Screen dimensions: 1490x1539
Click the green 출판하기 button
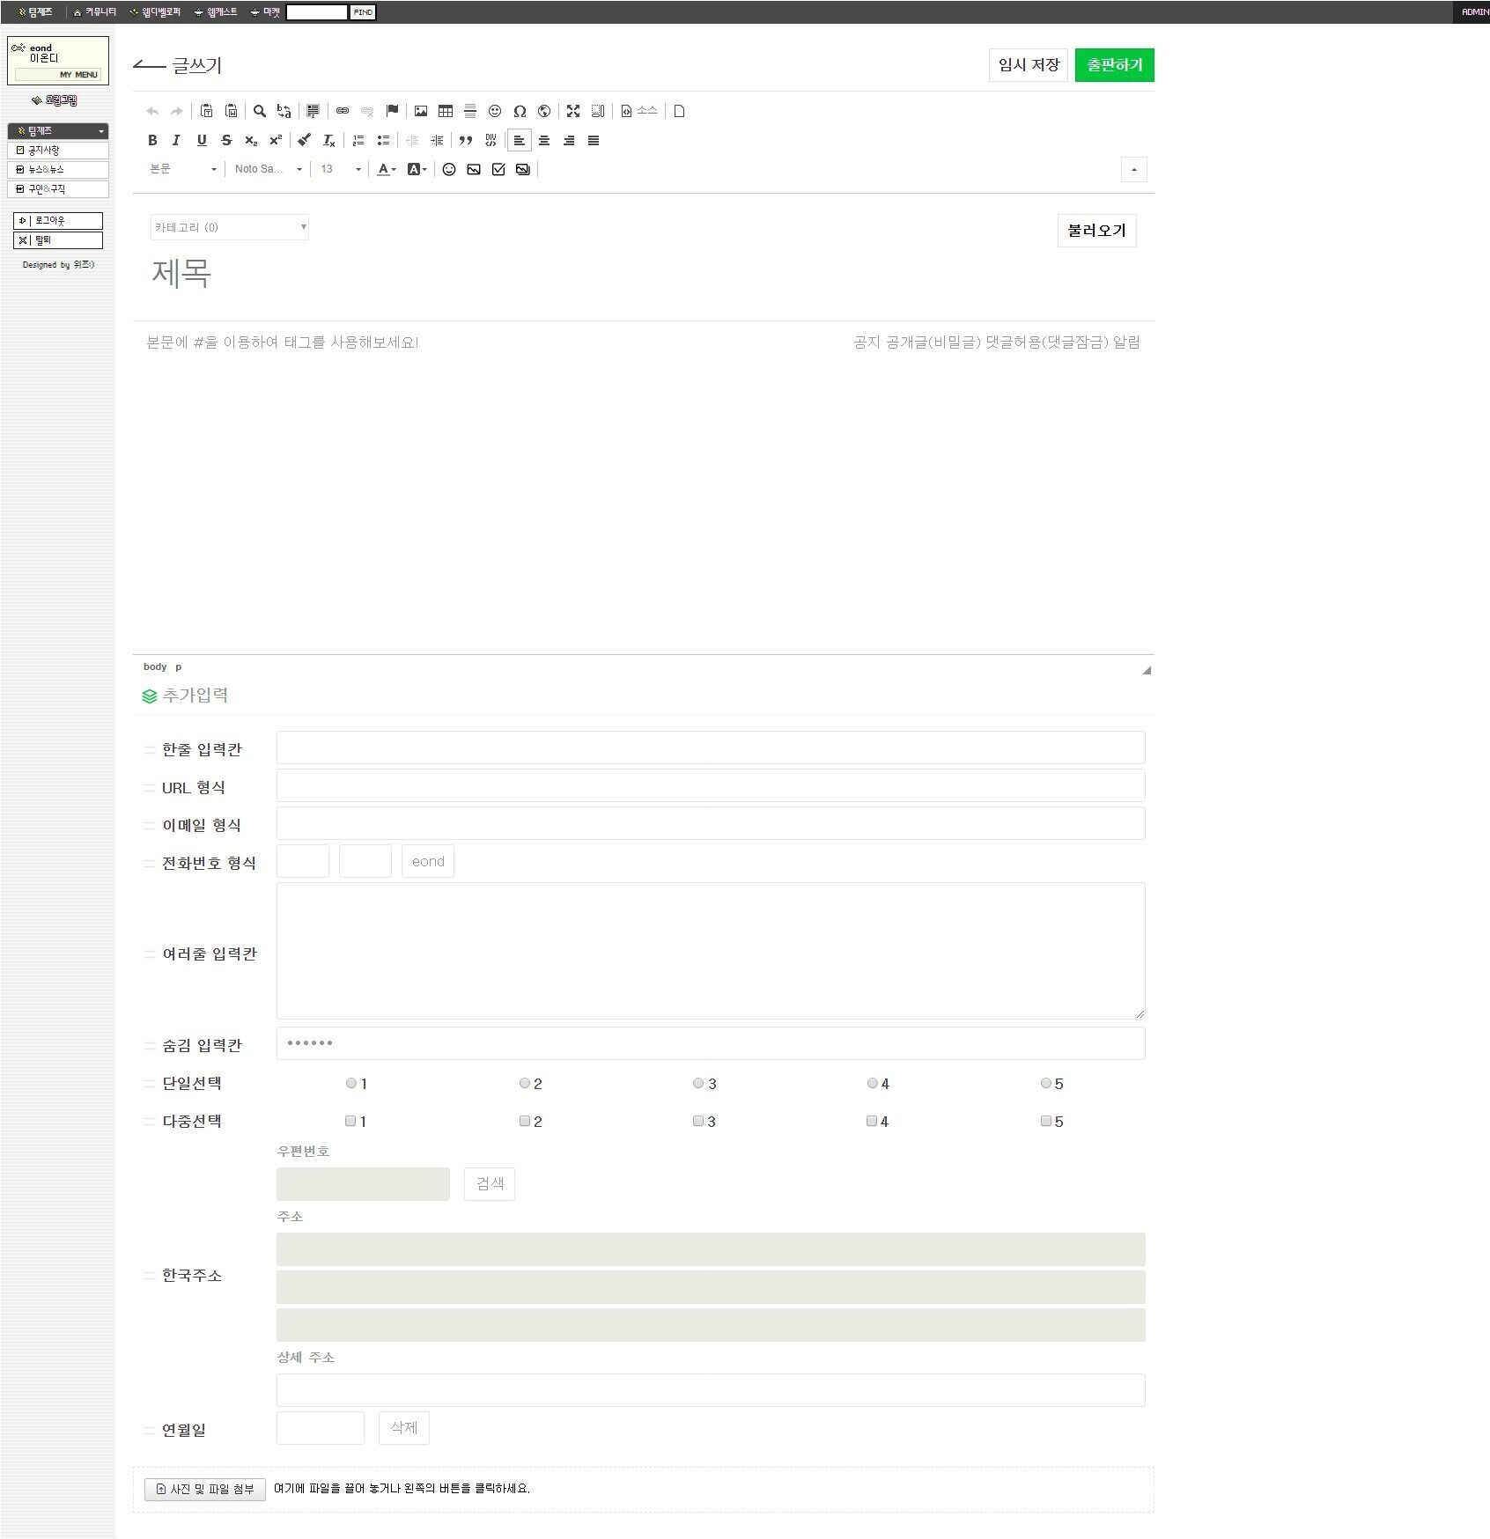[1114, 65]
